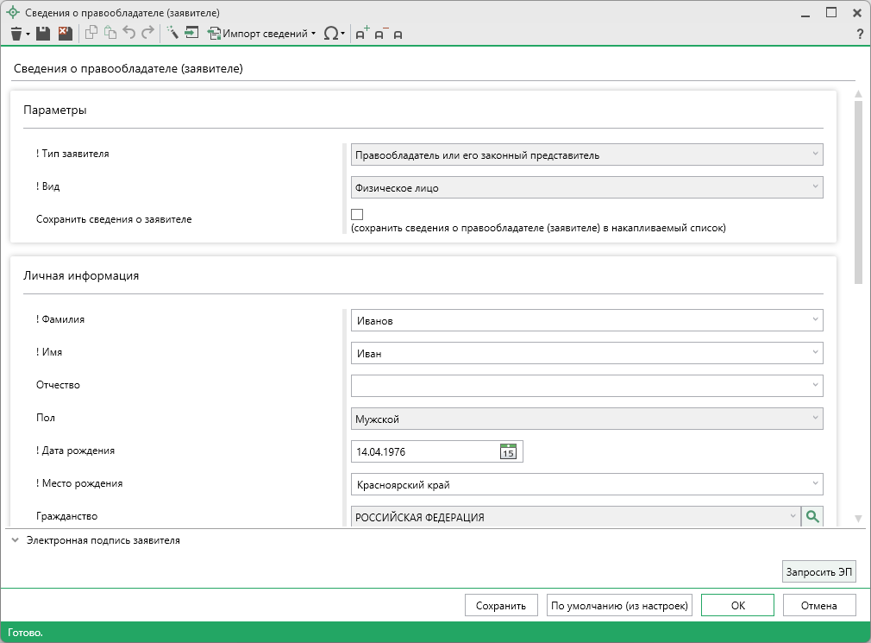Search citizenship with the magnifier icon
This screenshot has height=643, width=871.
click(812, 517)
